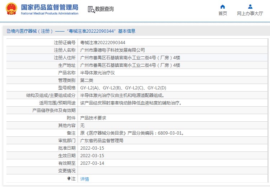Click the 管理类别 label
This screenshot has height=187, width=270.
click(x=67, y=80)
